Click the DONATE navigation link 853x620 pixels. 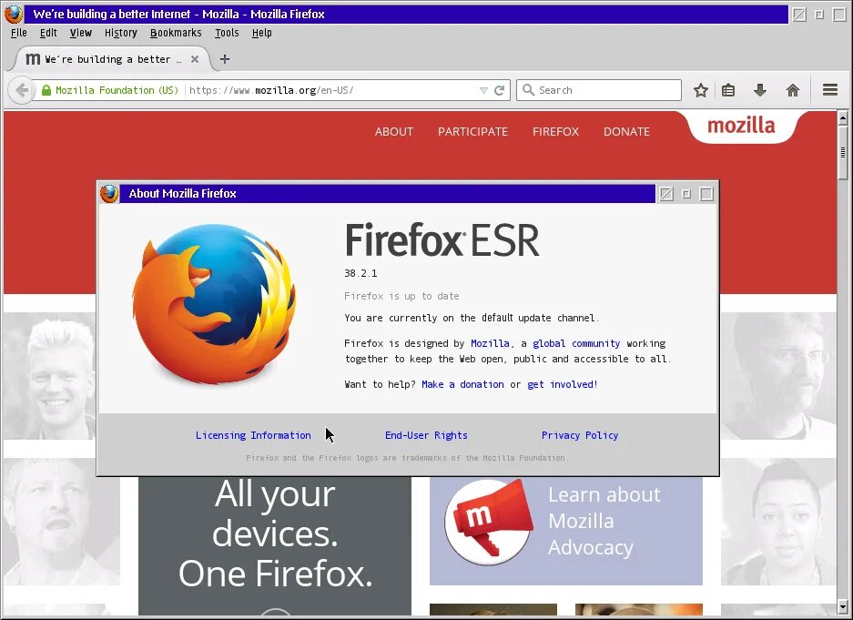click(626, 132)
